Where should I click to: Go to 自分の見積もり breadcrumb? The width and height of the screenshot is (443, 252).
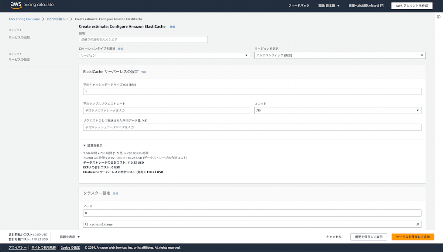point(57,19)
